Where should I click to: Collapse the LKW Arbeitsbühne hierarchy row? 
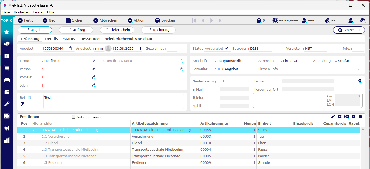click(x=33, y=130)
